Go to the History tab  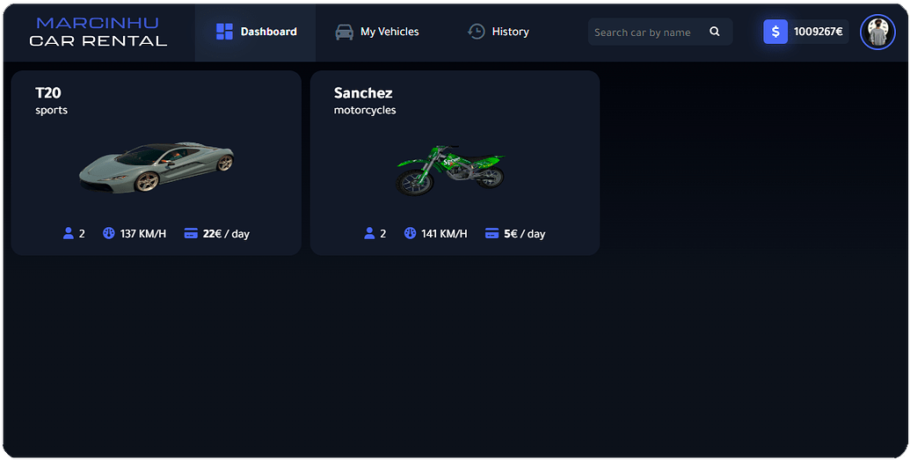[x=510, y=32]
